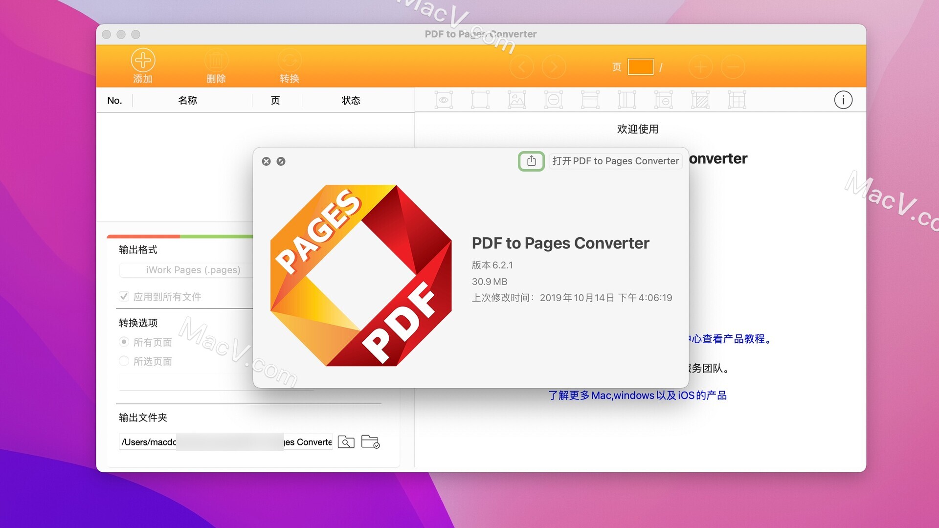Click the PDF to Pages Converter popup title
939x528 pixels.
[x=560, y=243]
